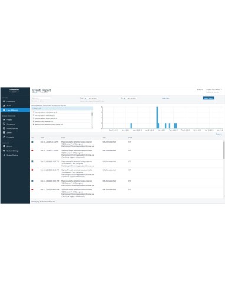Toggle Running malware locally cleared checkbox
The image size is (225, 291).
pyautogui.click(x=34, y=118)
